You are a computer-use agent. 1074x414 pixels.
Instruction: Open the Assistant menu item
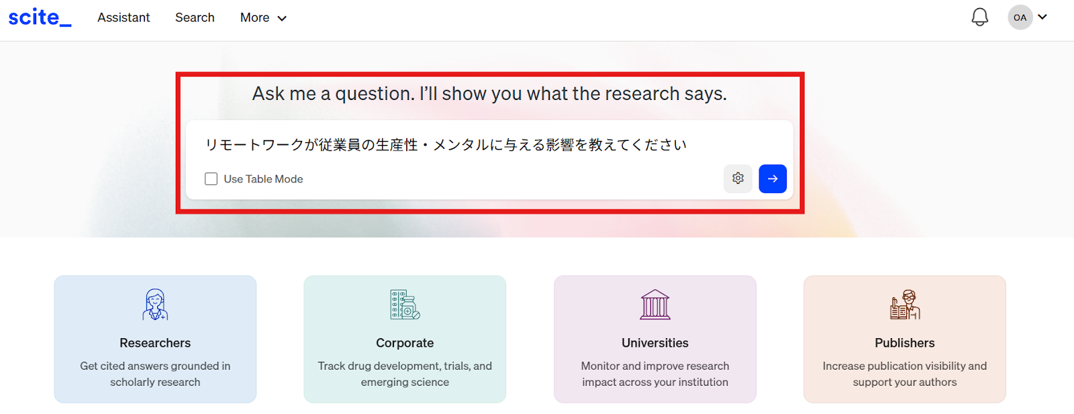pos(124,17)
